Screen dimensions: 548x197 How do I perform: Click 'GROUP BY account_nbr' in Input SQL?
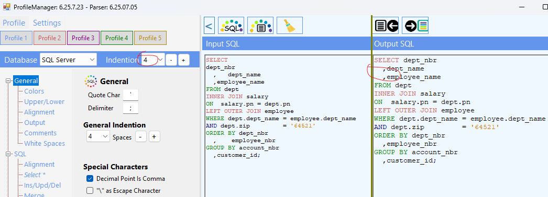point(242,148)
